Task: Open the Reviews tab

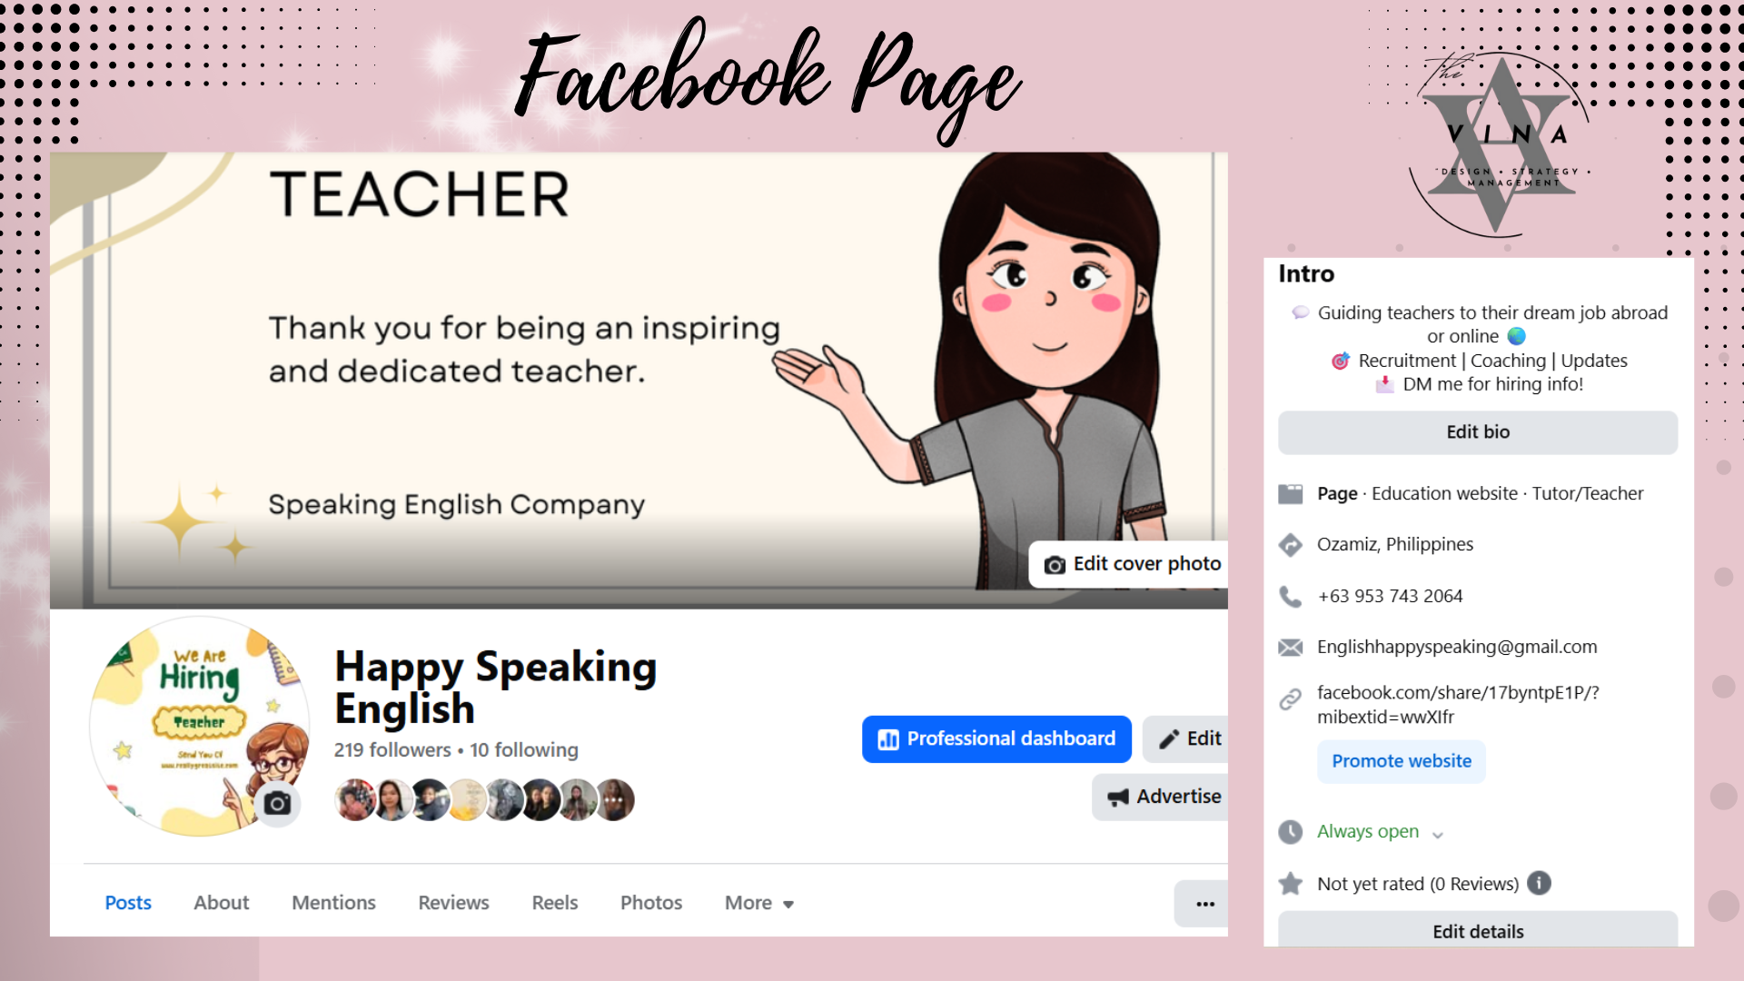Action: [453, 903]
